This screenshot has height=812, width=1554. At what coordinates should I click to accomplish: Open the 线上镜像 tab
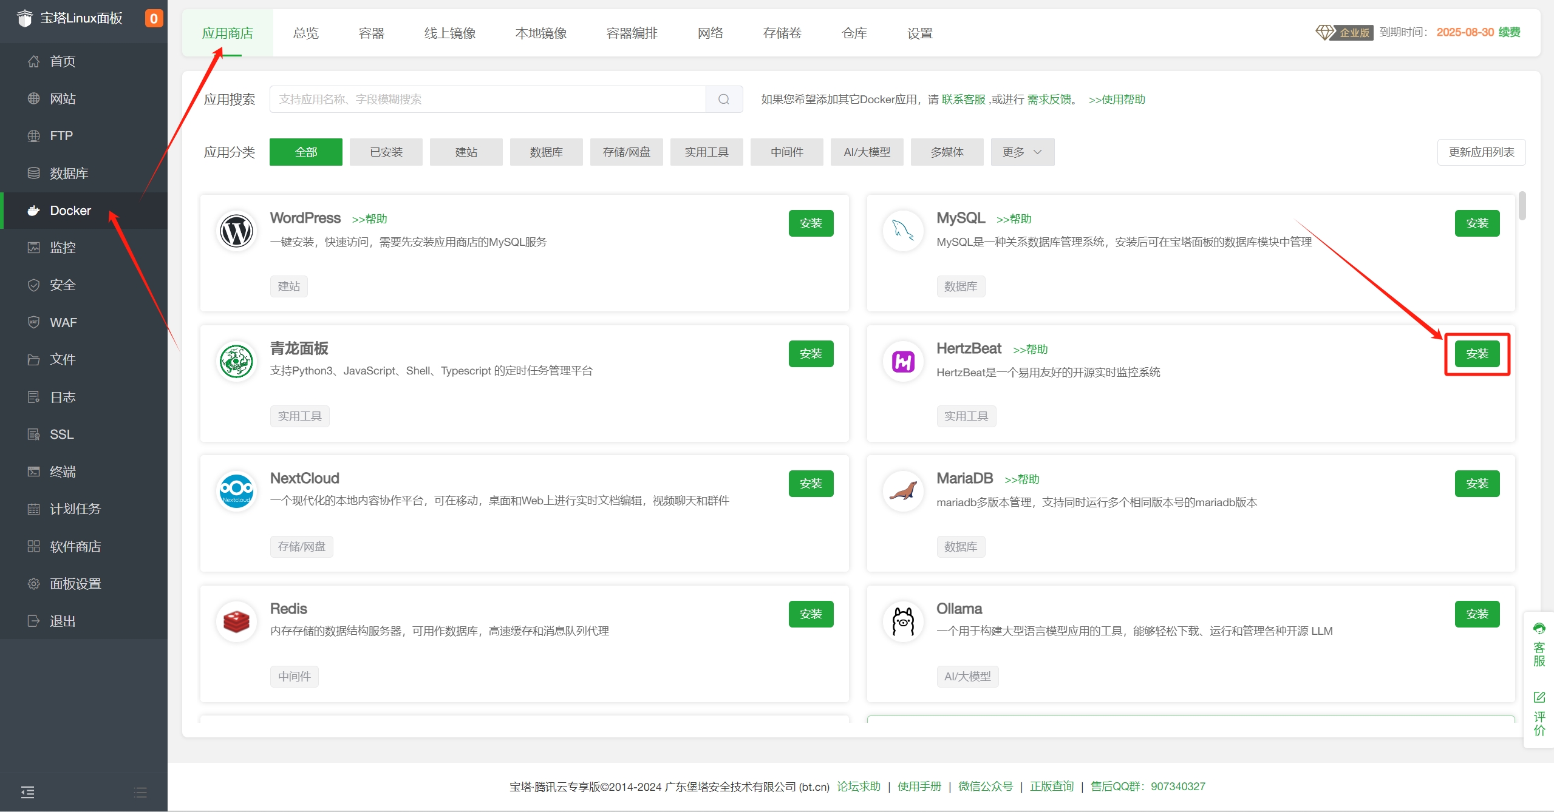tap(449, 33)
